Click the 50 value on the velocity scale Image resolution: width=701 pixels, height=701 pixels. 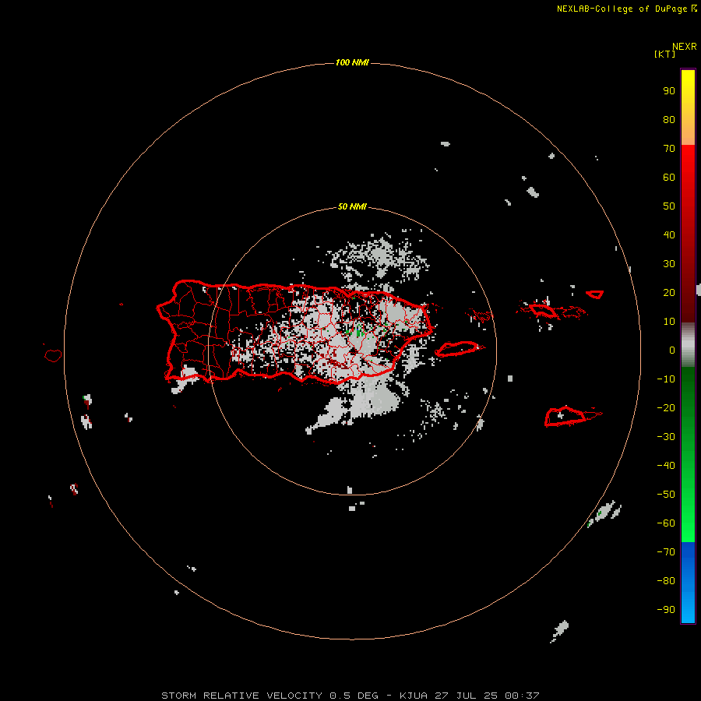(669, 206)
